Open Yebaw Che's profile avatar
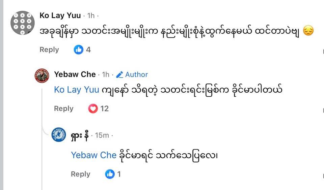This screenshot has height=190, width=324. (42, 75)
